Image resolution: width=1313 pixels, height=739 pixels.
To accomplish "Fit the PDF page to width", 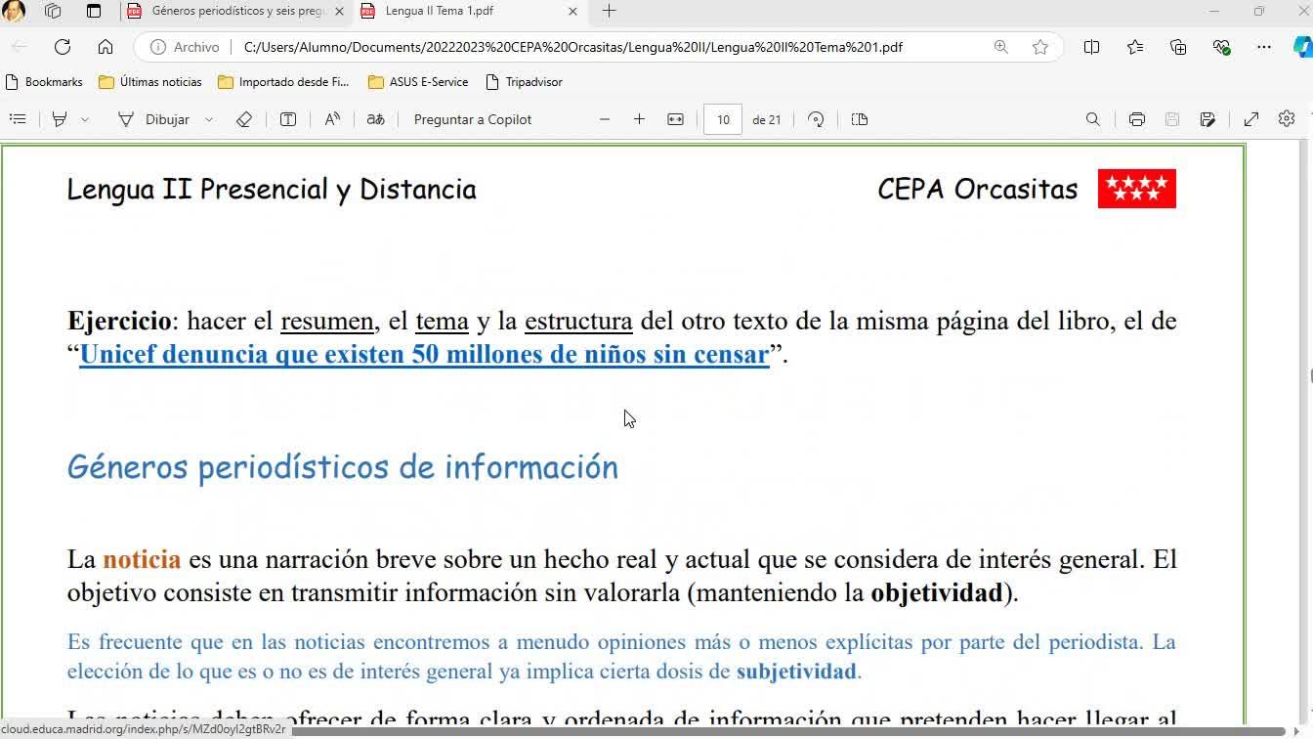I will (x=675, y=119).
